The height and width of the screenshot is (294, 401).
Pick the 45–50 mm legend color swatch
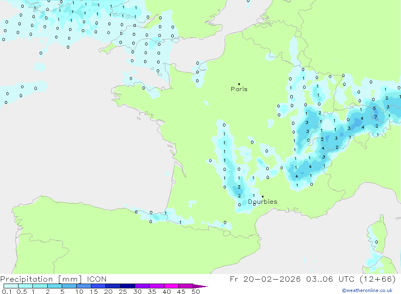click(186, 286)
